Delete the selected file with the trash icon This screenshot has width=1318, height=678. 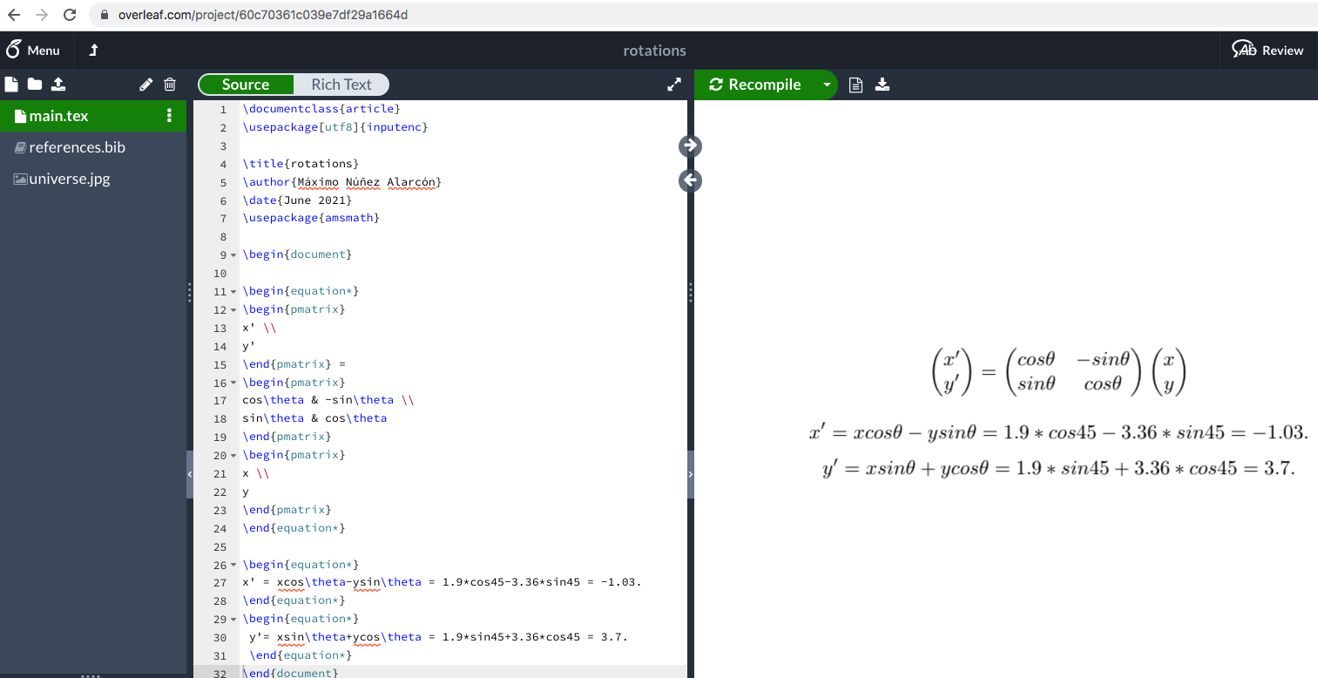click(x=169, y=84)
